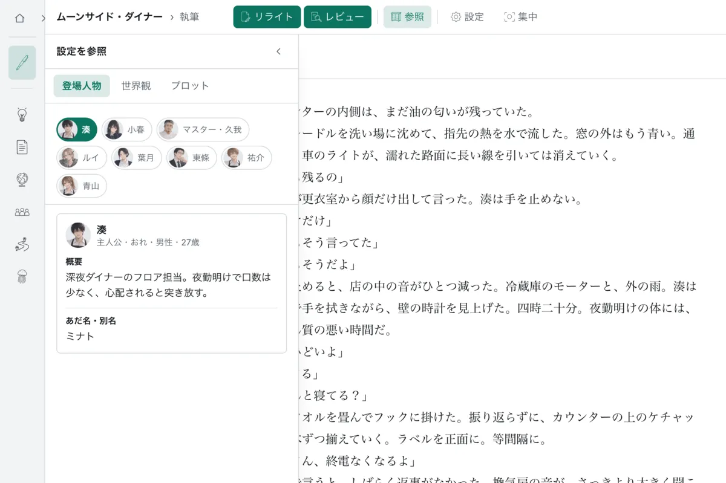This screenshot has height=483, width=726.
Task: Click the 湊 name heading in card
Action: (x=102, y=230)
